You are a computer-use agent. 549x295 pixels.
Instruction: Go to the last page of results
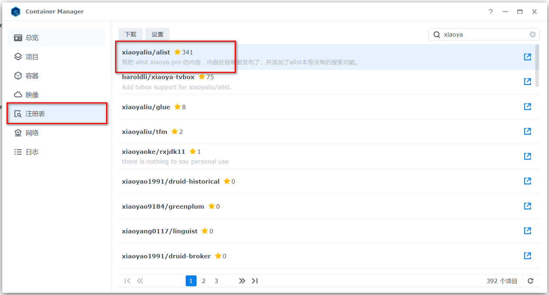[x=255, y=281]
